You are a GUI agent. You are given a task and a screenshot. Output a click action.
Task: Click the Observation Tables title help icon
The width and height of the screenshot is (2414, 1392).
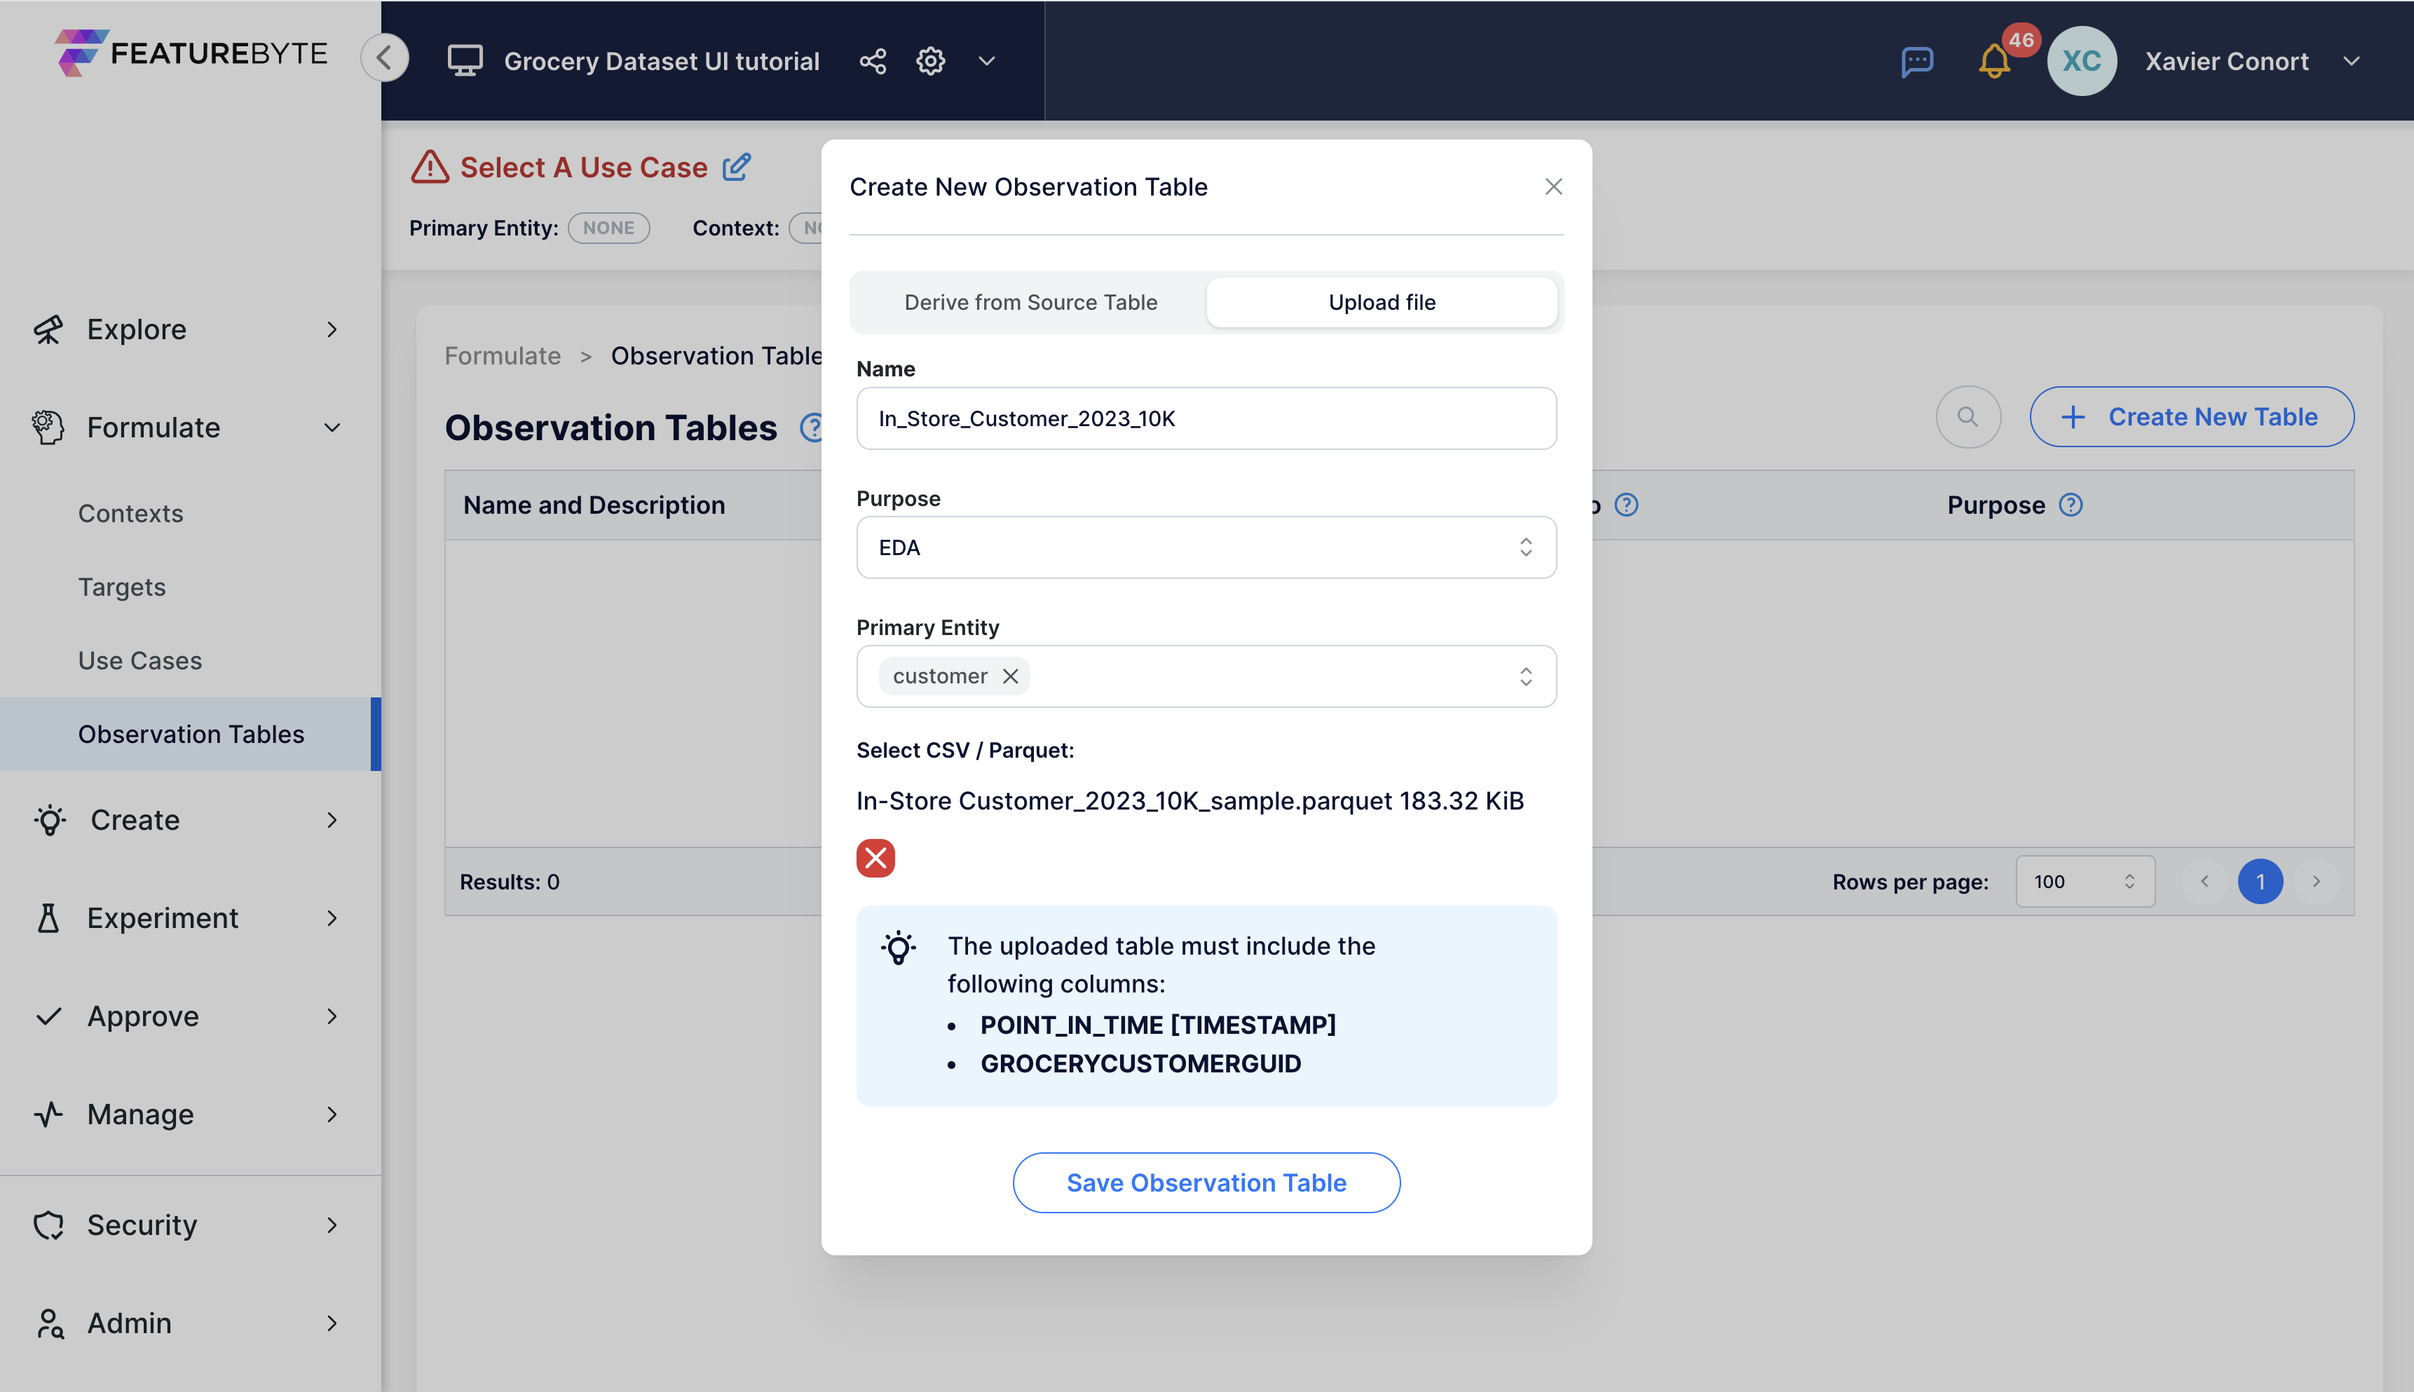point(812,428)
